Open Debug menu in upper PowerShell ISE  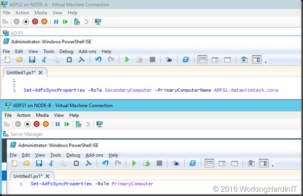(66, 51)
